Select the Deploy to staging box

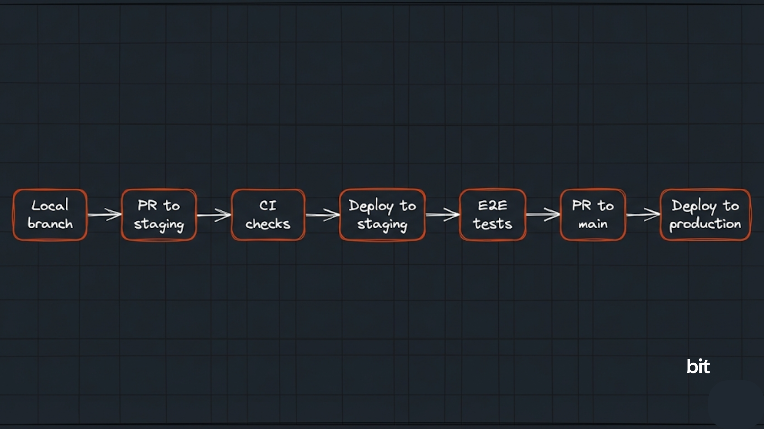click(382, 214)
